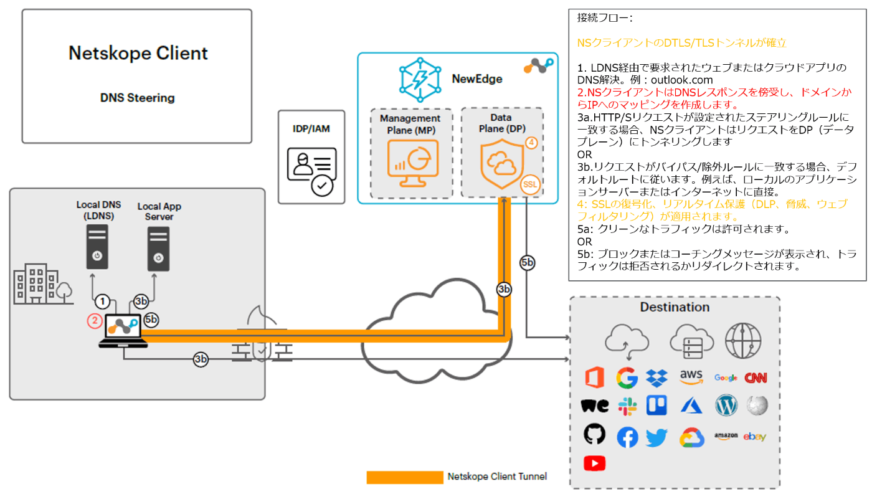Click step 3b バイパス/除外ルール text
Viewport: 872px width, 494px height.
click(x=718, y=179)
